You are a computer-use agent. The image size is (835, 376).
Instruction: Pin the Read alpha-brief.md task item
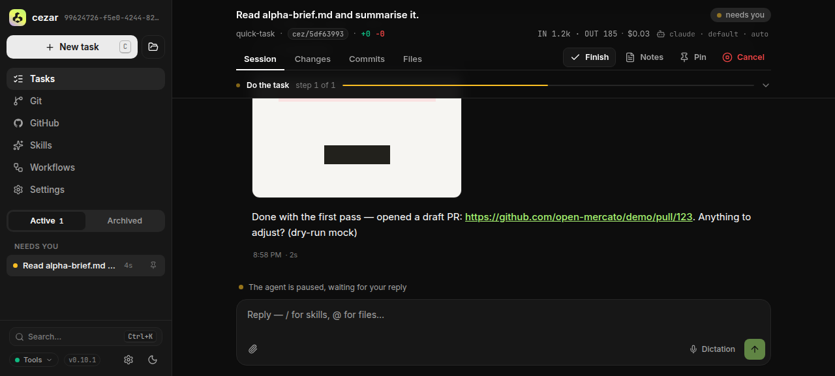[x=153, y=265]
